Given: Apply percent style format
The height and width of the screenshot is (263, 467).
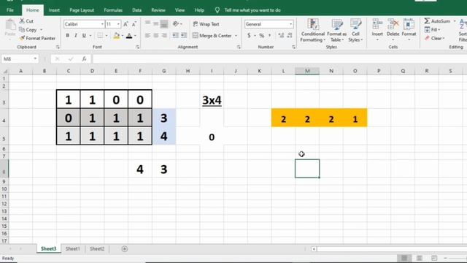Looking at the screenshot, I should coord(261,36).
